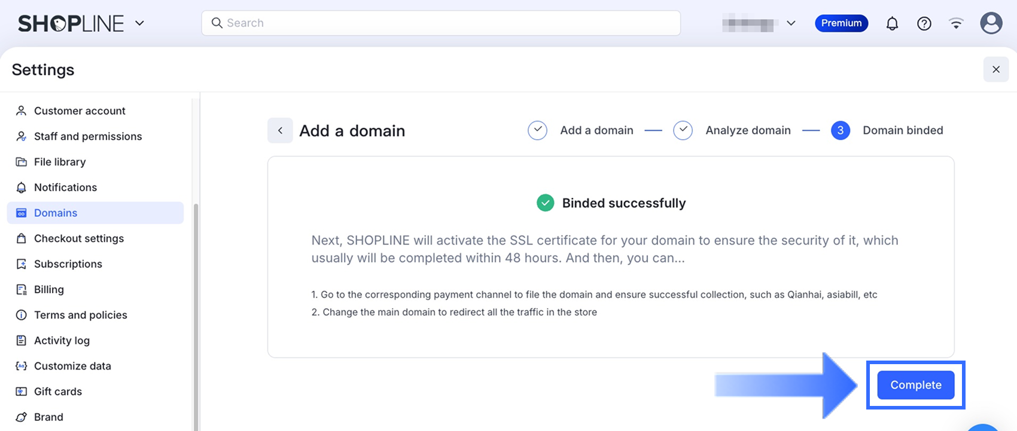Screen dimensions: 1017x431
Task: Click the Search input field
Action: (x=441, y=23)
